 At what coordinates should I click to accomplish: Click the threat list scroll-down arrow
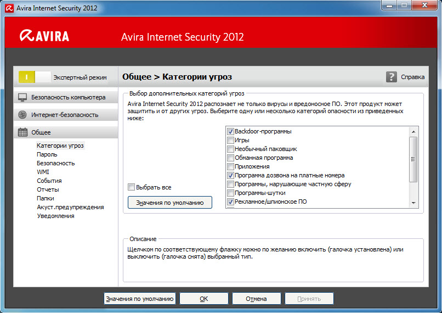click(x=413, y=203)
